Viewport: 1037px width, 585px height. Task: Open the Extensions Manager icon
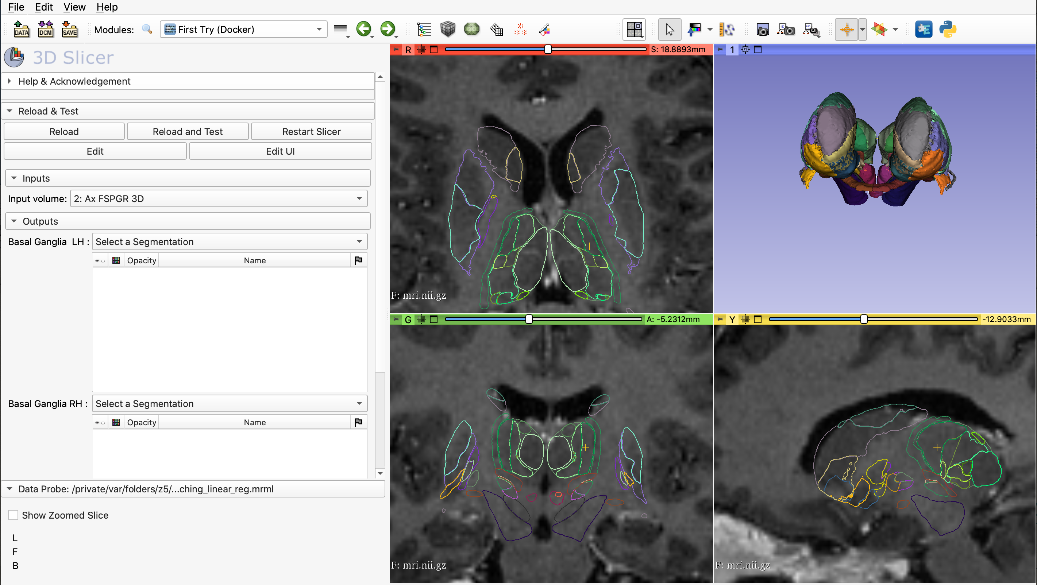click(923, 30)
